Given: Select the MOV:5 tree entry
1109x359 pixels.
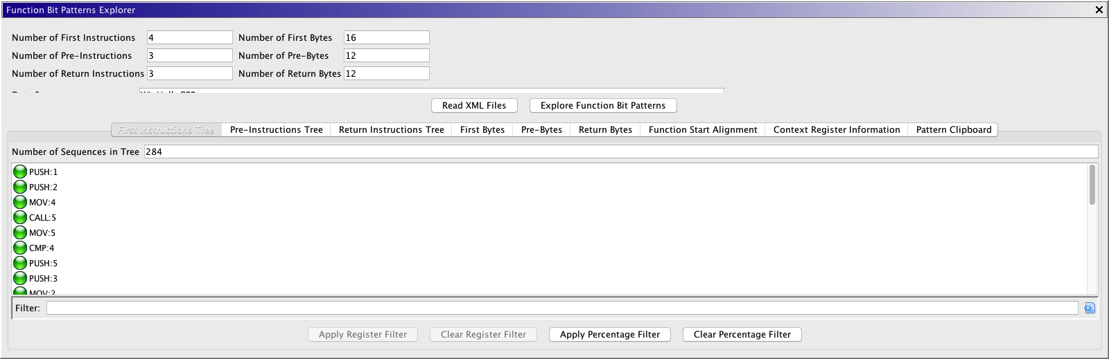Looking at the screenshot, I should tap(42, 233).
